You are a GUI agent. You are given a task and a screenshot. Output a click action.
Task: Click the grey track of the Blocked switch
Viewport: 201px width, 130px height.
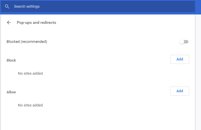coord(186,42)
